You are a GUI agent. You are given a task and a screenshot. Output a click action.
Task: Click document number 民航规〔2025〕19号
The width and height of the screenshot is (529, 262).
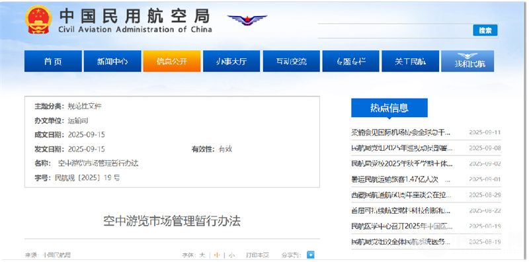coord(87,178)
